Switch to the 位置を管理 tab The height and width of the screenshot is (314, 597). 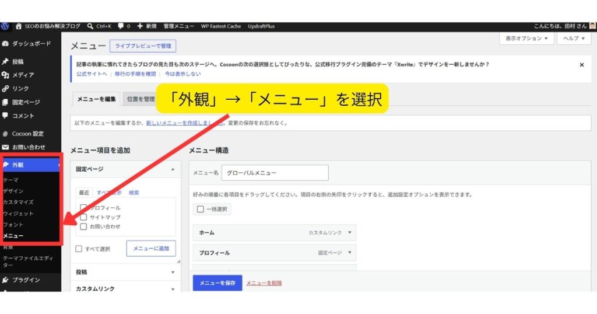point(141,99)
